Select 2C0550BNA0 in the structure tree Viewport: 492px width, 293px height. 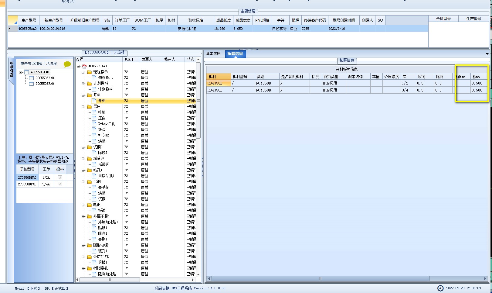pyautogui.click(x=45, y=78)
